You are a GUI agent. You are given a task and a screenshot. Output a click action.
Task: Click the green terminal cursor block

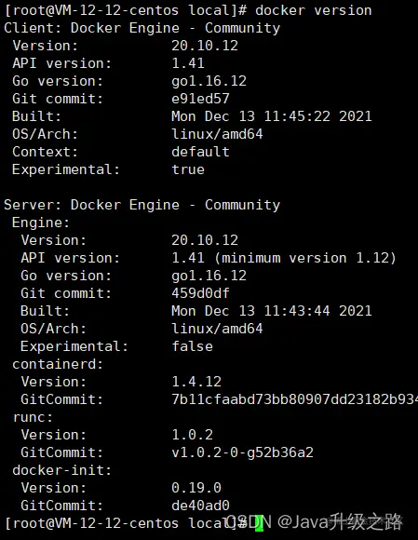(x=259, y=523)
